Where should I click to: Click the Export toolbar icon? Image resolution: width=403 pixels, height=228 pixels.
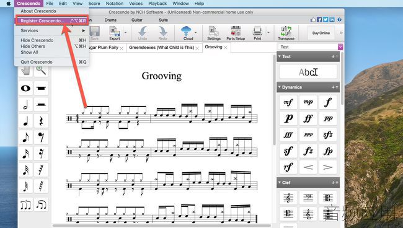point(115,33)
